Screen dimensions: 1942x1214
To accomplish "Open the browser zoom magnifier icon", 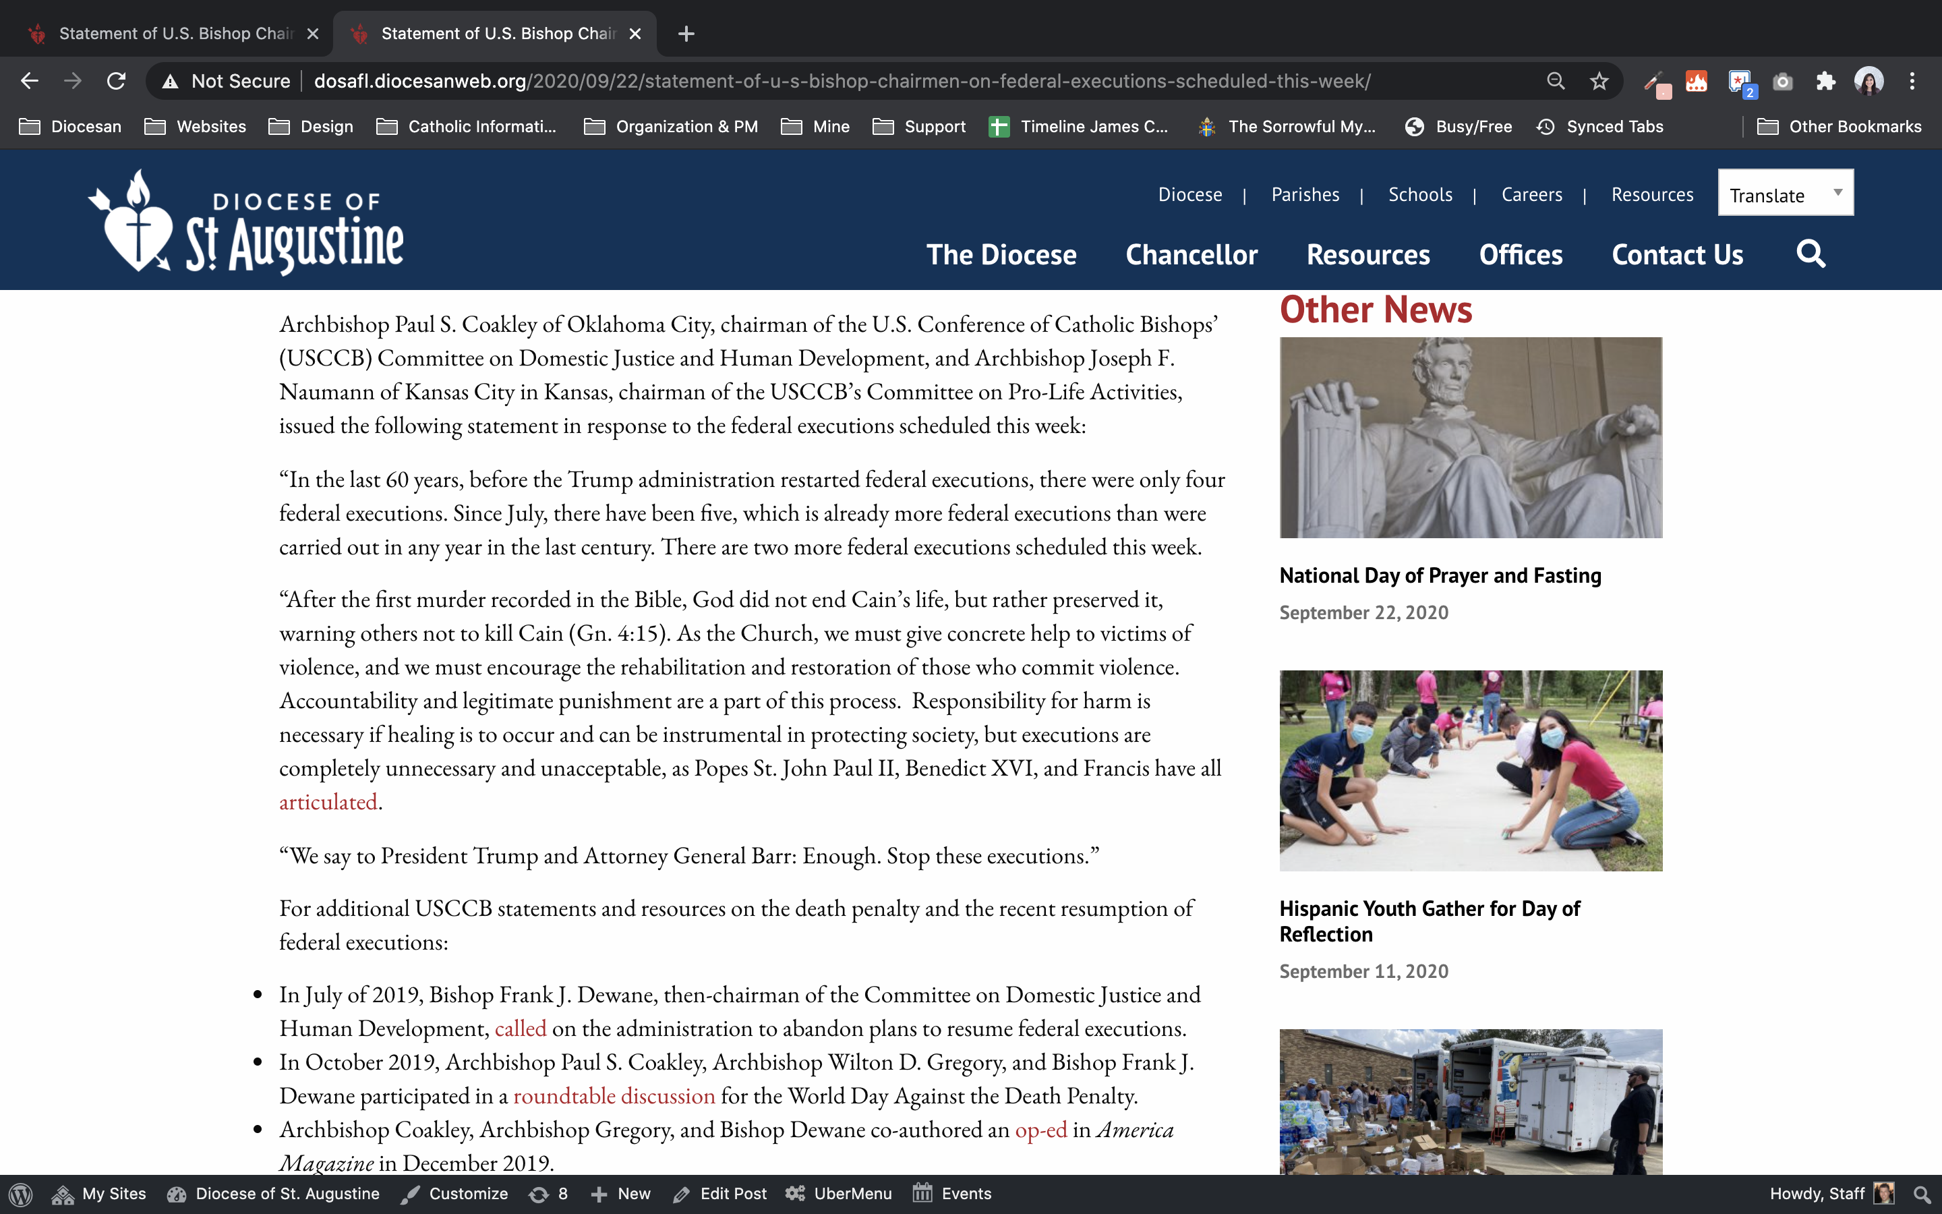I will [x=1555, y=81].
